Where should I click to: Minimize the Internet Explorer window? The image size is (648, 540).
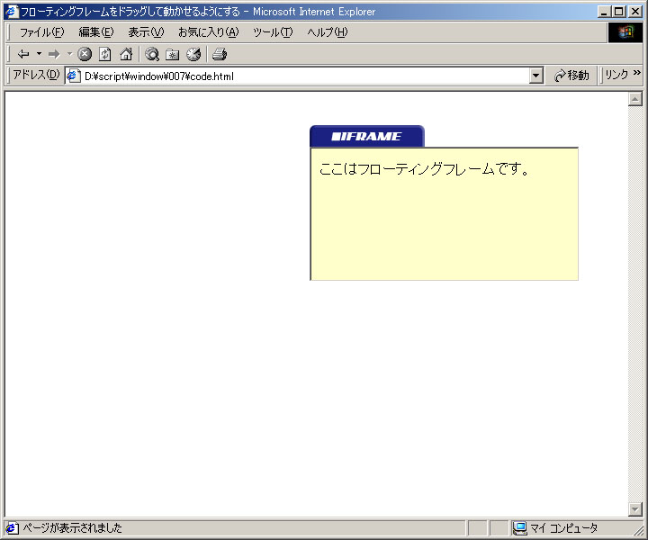tap(604, 12)
